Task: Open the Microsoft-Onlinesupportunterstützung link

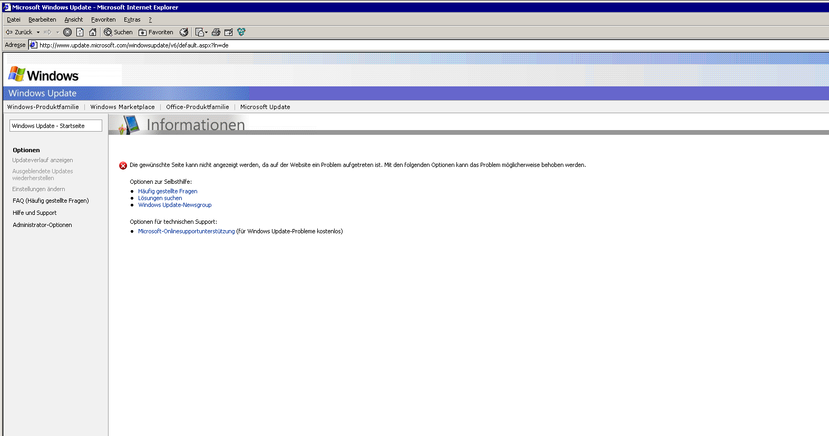Action: tap(186, 231)
